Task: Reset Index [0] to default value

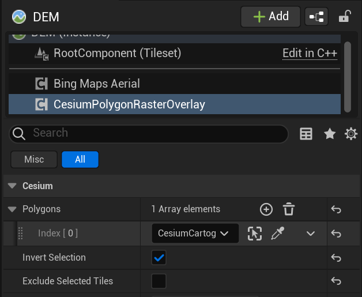Action: coord(336,234)
